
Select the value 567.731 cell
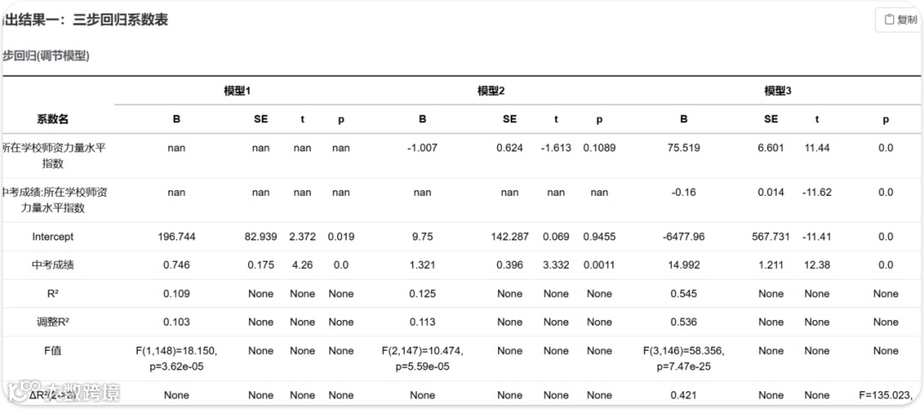[771, 236]
